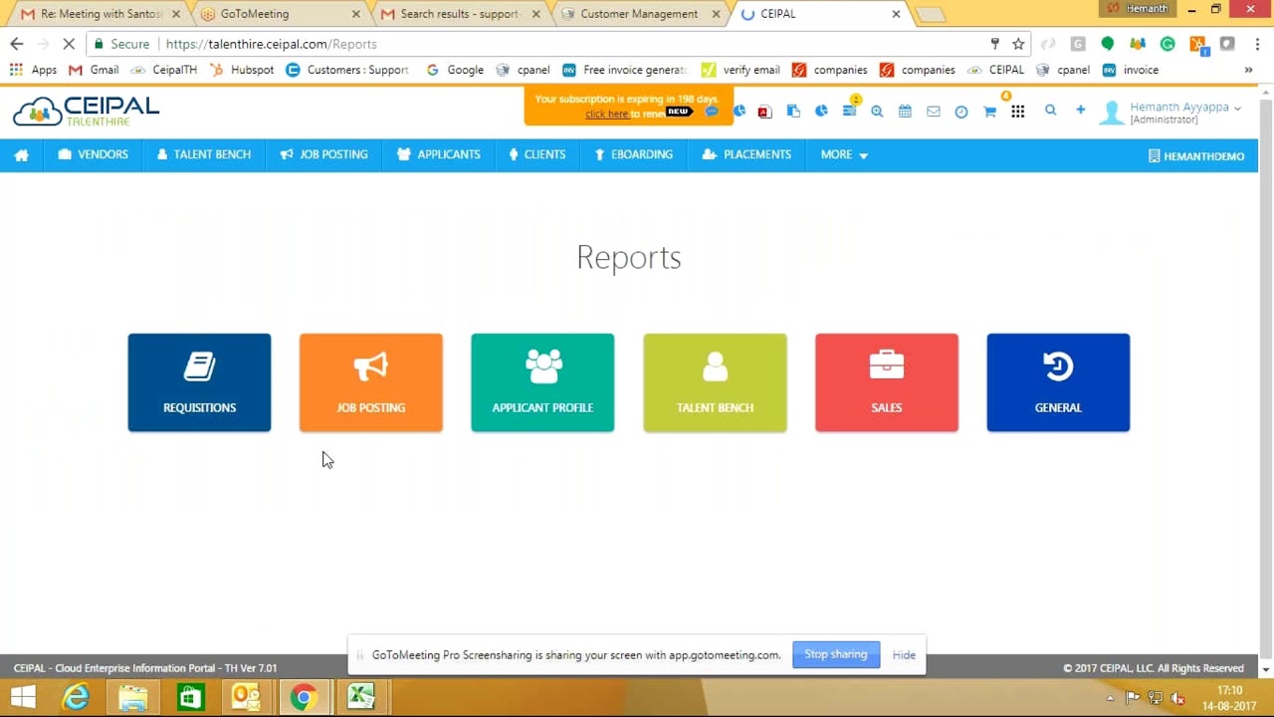Open the Requisitions reports tile
The width and height of the screenshot is (1274, 717).
pos(199,382)
